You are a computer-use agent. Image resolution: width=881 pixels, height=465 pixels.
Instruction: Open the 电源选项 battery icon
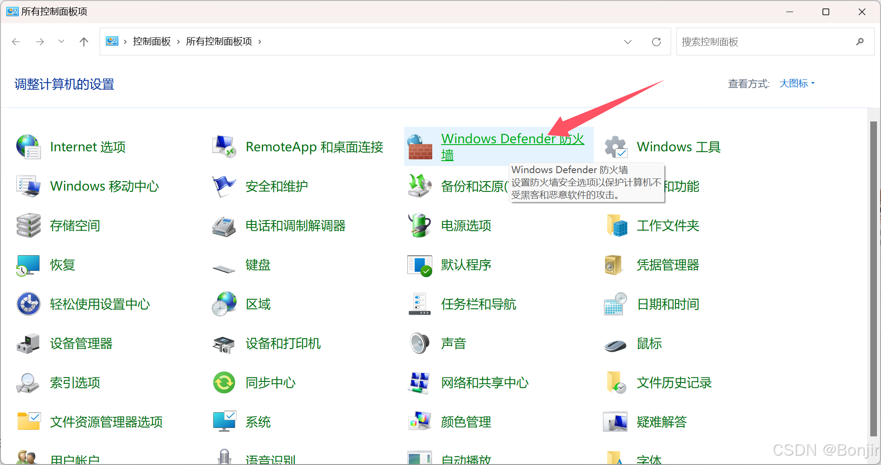pos(420,225)
